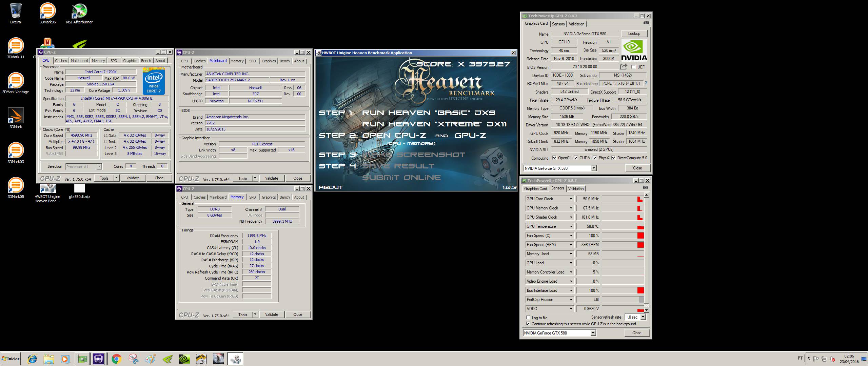Open Internet Explorer from taskbar
Viewport: 868px width, 366px height.
pyautogui.click(x=32, y=359)
